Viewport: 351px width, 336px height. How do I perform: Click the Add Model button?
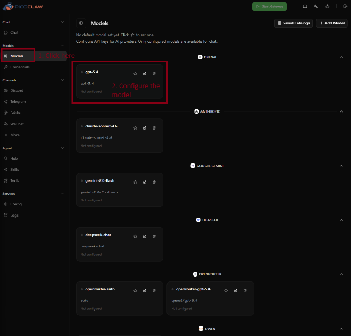(332, 23)
